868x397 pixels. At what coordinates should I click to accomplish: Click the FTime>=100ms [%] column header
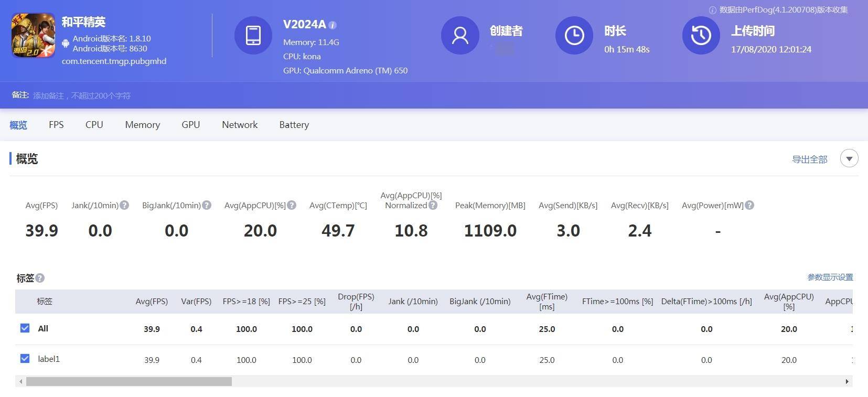(x=618, y=302)
